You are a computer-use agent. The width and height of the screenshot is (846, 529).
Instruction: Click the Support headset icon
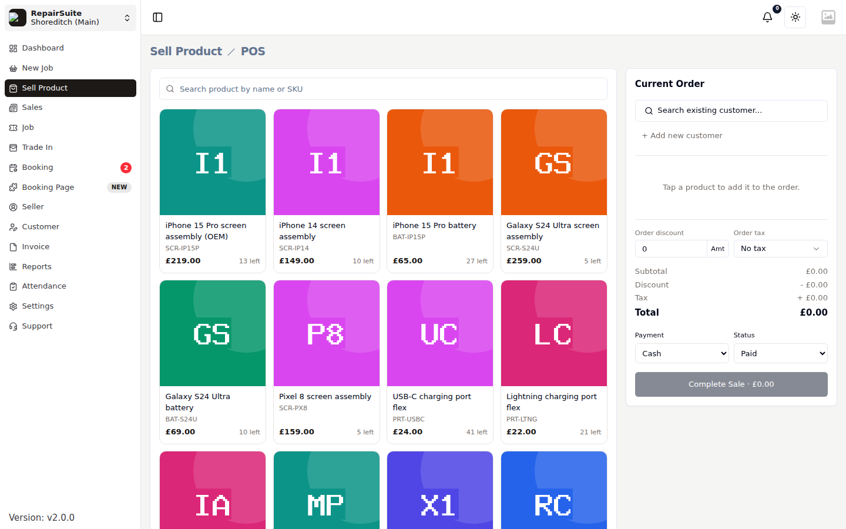[x=13, y=326]
